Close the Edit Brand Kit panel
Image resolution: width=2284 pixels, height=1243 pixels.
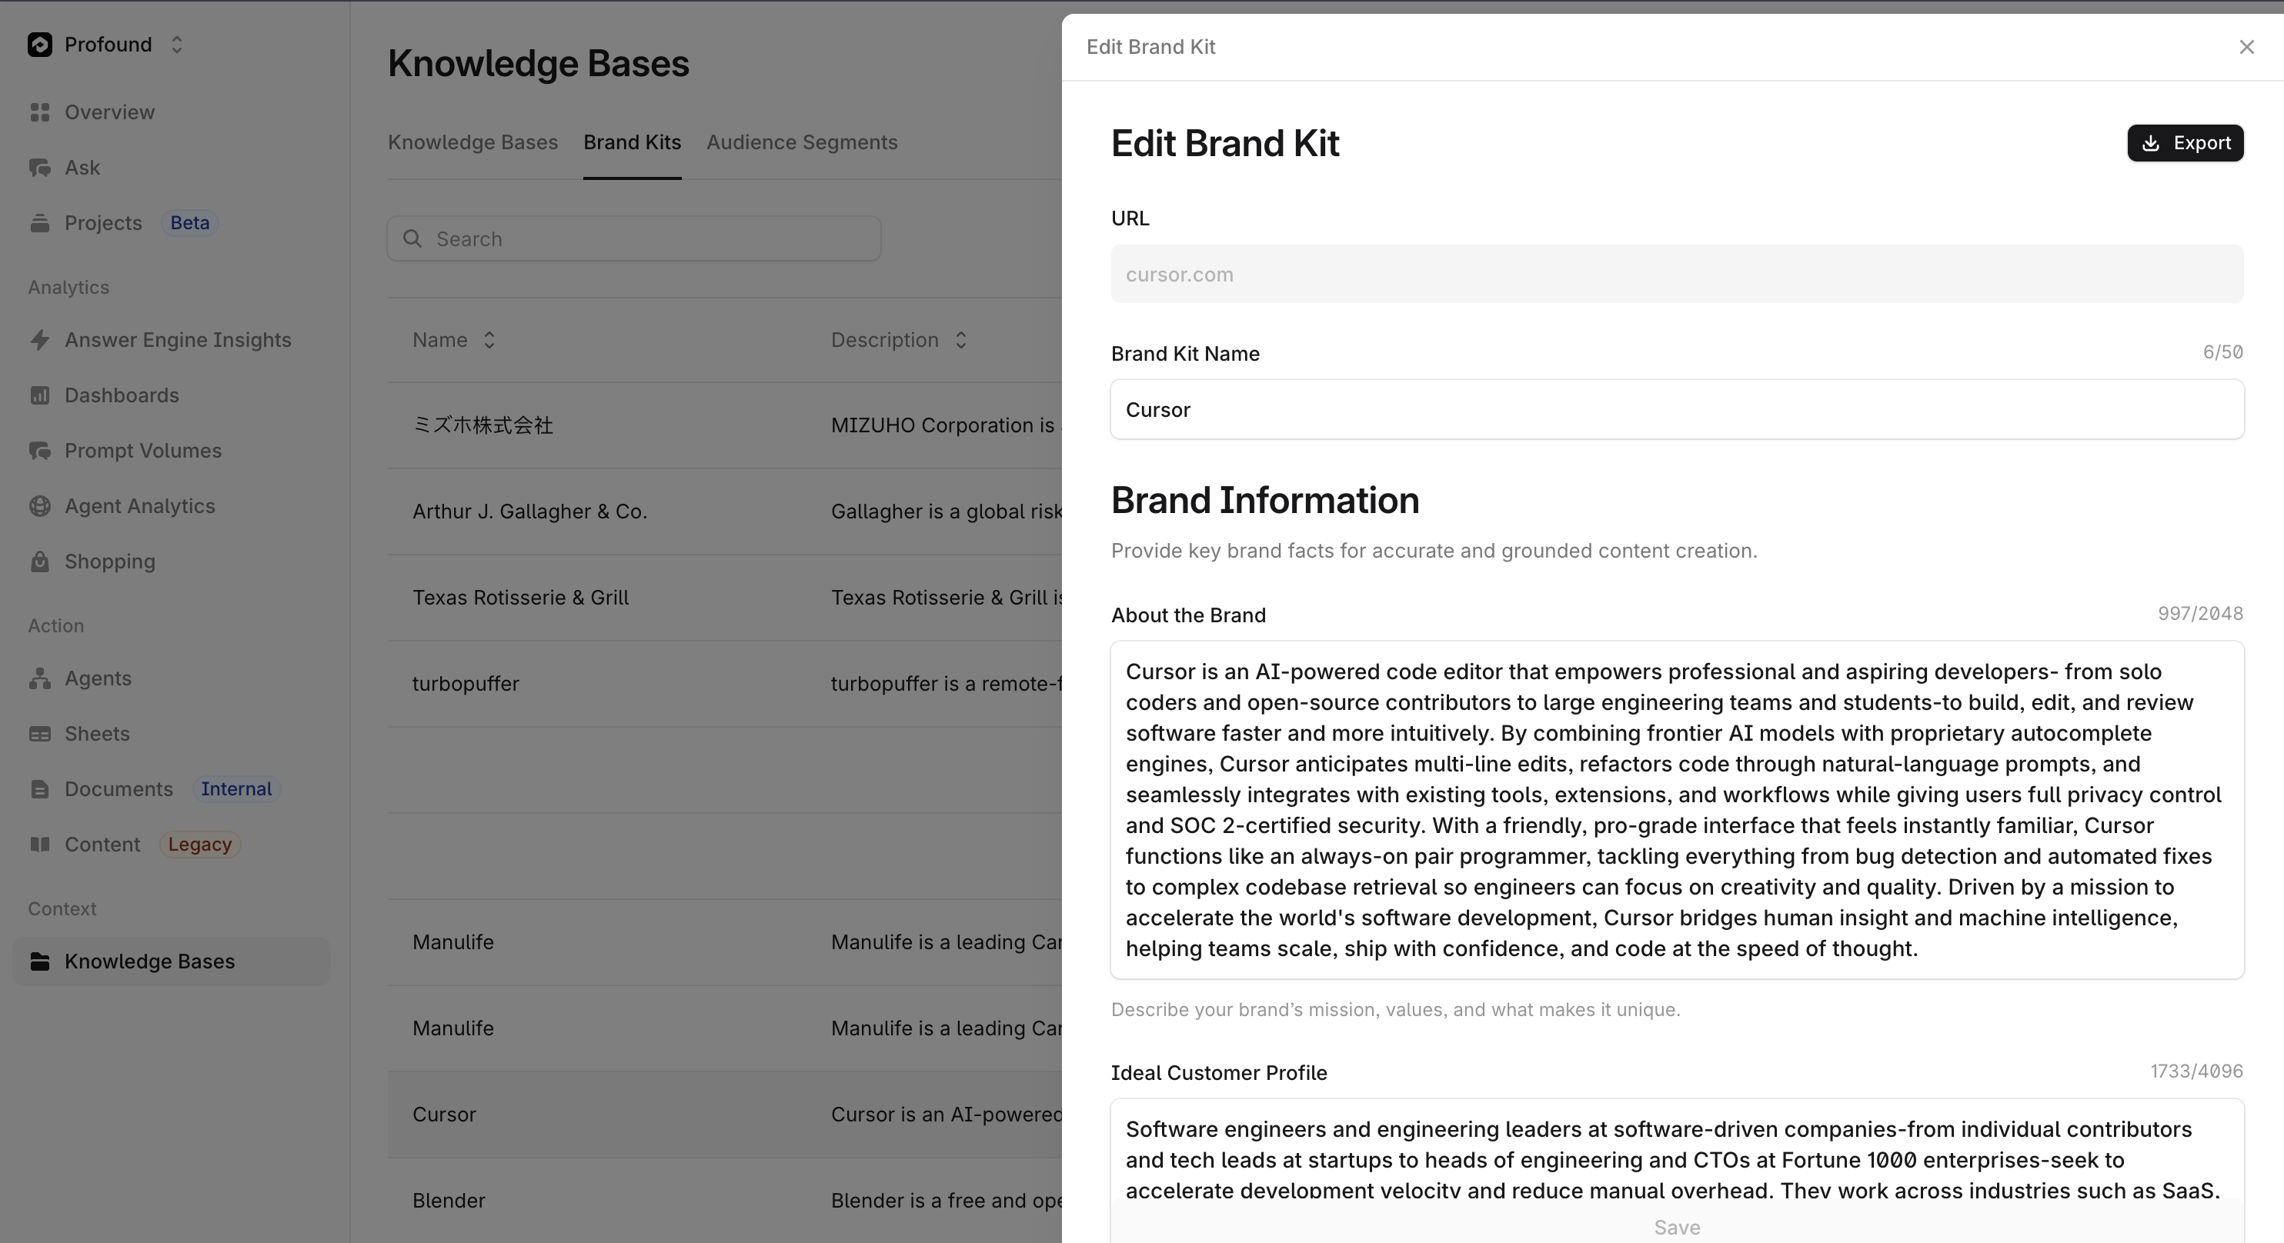pos(2247,47)
